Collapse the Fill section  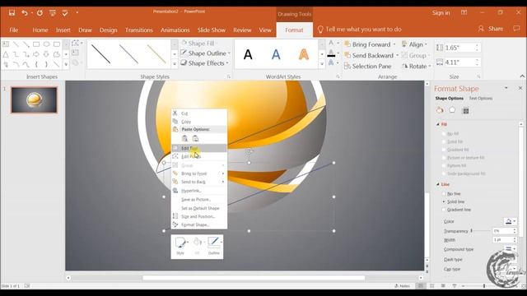click(438, 124)
